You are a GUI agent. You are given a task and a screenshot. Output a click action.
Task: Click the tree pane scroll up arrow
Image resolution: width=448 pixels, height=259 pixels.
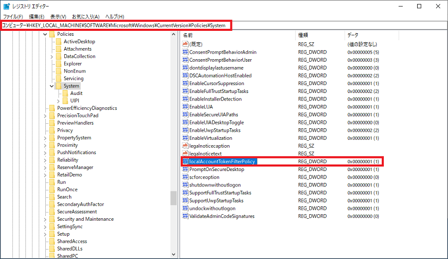click(x=173, y=34)
